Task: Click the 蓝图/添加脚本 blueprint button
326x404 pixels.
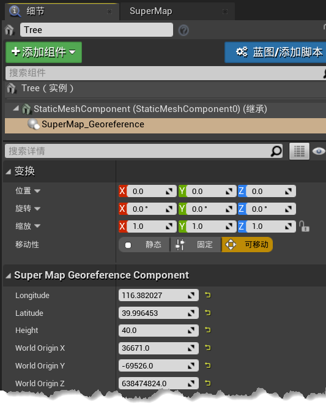Action: click(275, 52)
